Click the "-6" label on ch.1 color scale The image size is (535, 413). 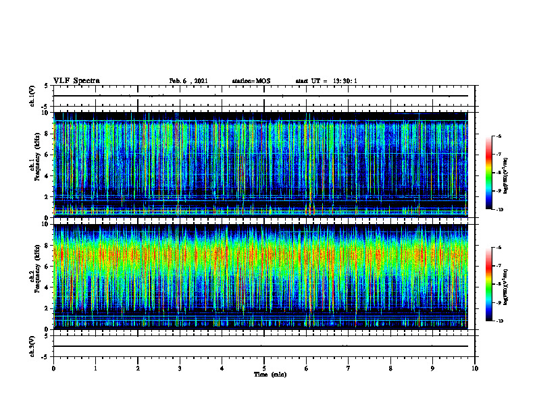[x=499, y=136]
